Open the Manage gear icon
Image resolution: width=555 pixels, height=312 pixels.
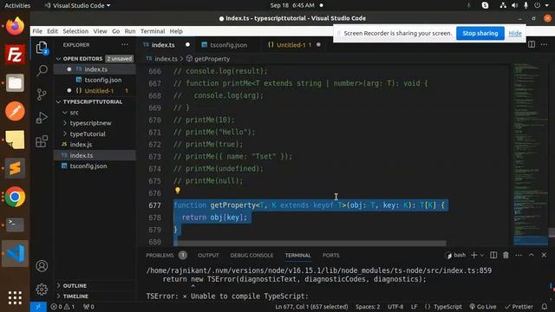coord(42,289)
